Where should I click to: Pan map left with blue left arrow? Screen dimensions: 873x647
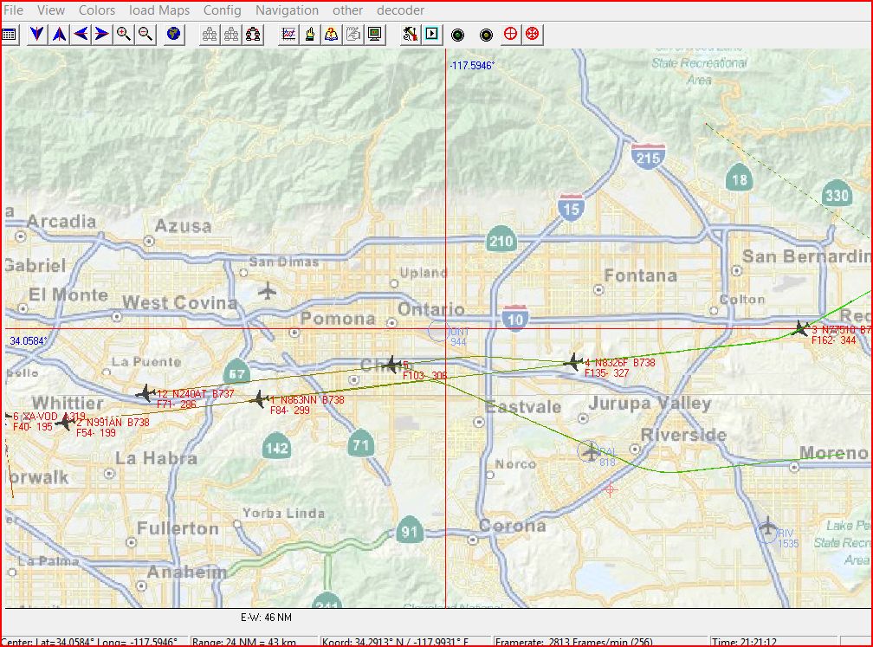pos(81,35)
